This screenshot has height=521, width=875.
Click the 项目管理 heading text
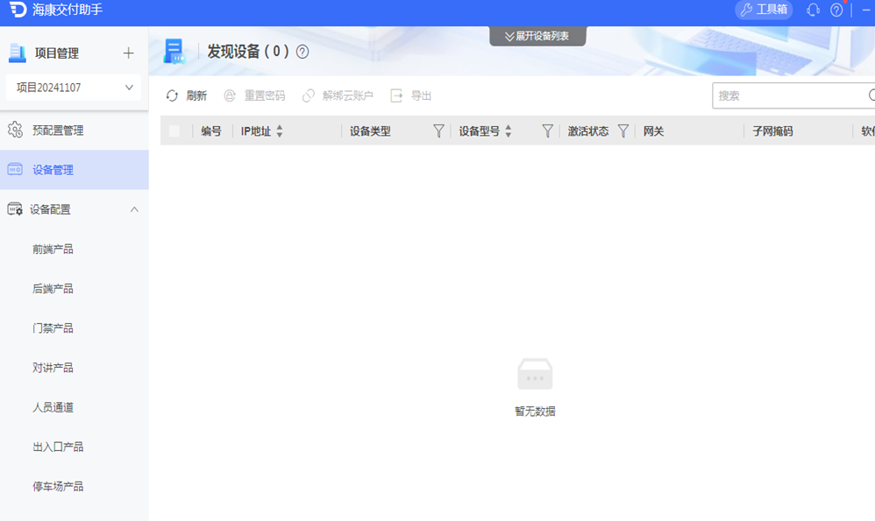pos(57,53)
